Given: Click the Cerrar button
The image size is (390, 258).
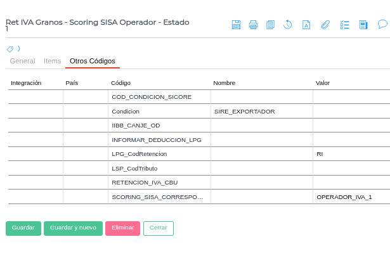Looking at the screenshot, I should click(x=158, y=228).
